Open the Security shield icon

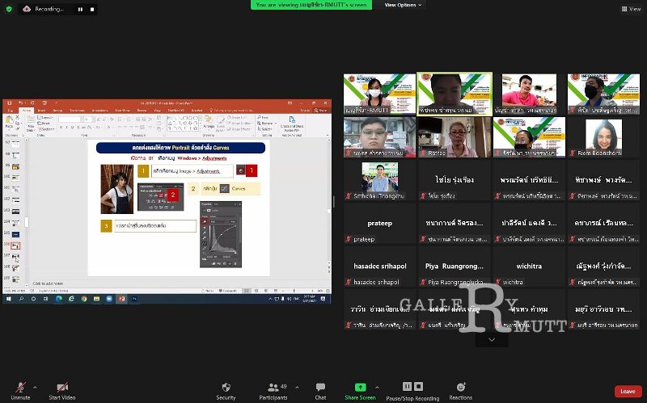[226, 387]
